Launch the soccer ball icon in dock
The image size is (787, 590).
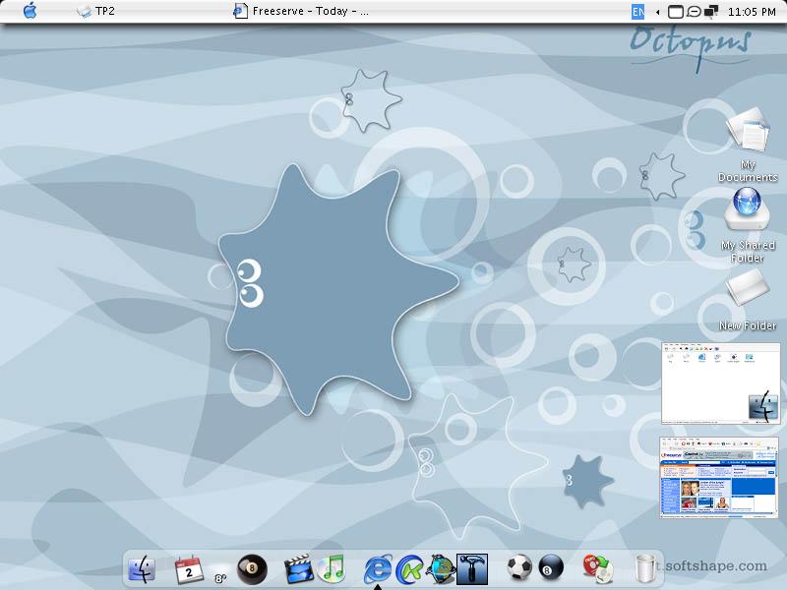point(518,567)
